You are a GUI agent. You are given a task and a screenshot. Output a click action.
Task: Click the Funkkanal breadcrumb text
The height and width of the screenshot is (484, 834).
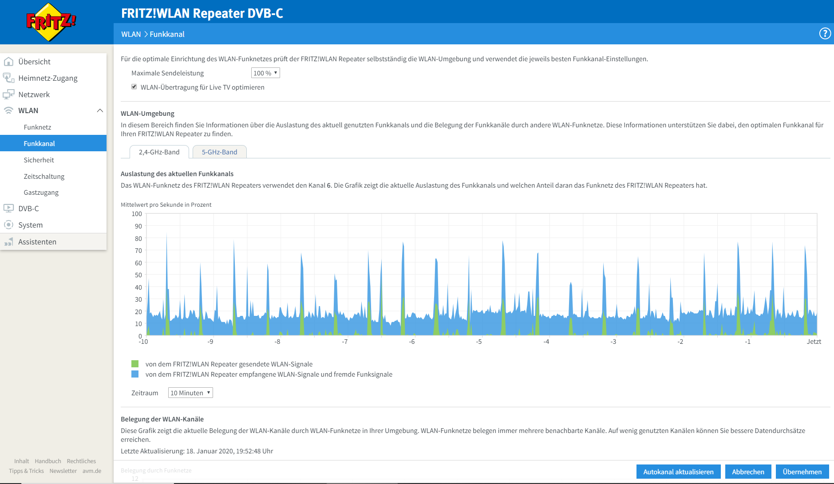(x=167, y=34)
